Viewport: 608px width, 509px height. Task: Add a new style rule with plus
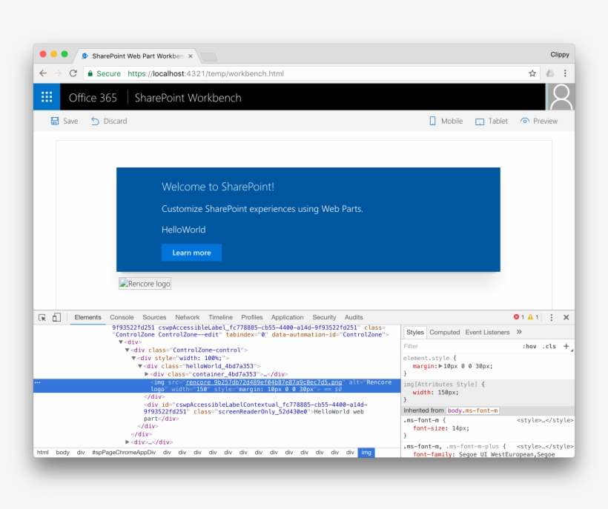pyautogui.click(x=566, y=346)
